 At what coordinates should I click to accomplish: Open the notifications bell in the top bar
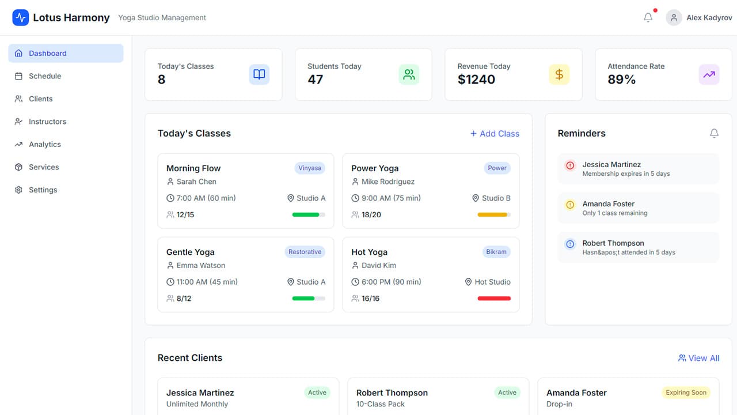click(648, 17)
